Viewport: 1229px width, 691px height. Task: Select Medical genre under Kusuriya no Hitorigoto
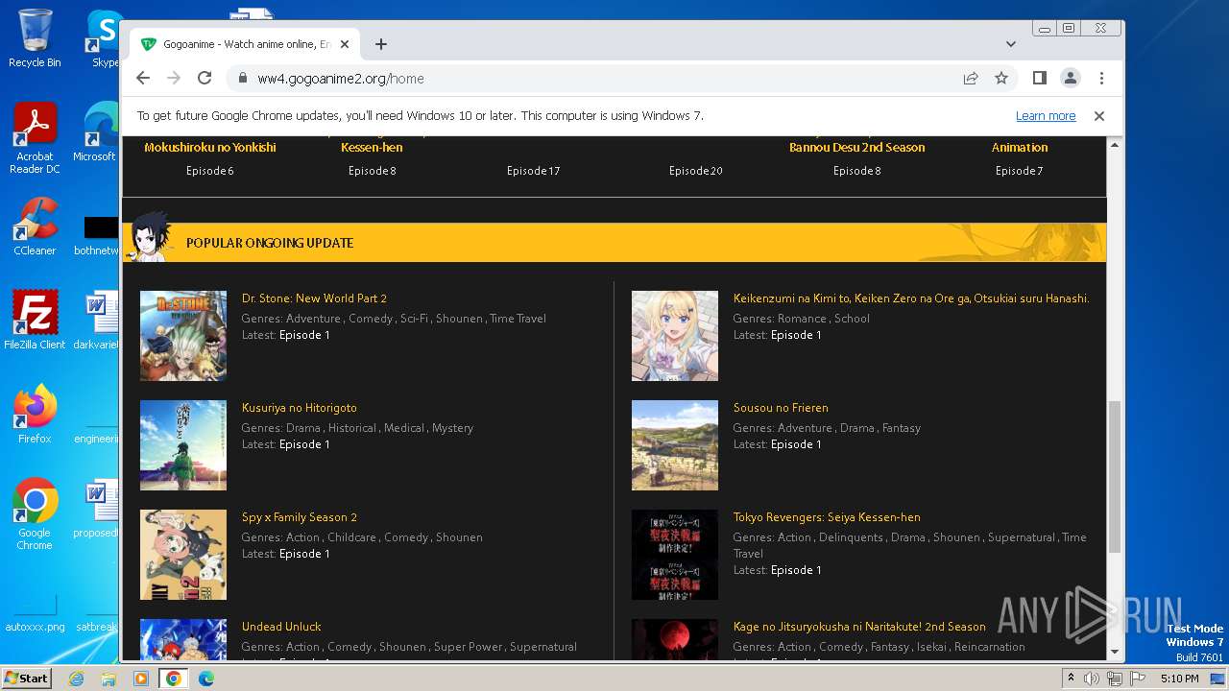pos(404,428)
